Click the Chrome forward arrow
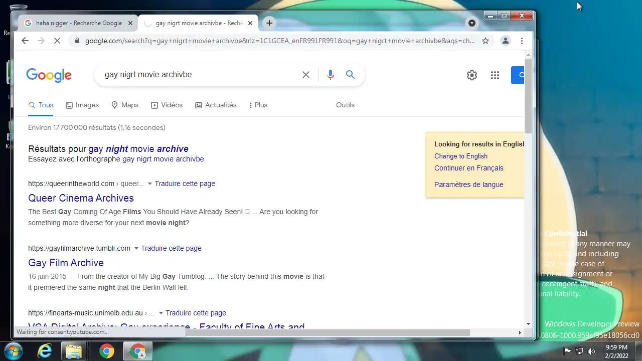 [41, 41]
